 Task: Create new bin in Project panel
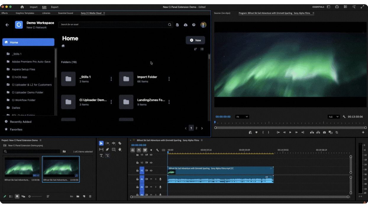pyautogui.click(x=78, y=197)
